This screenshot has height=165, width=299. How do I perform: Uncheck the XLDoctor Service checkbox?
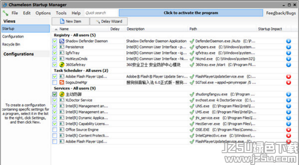pos(55,100)
